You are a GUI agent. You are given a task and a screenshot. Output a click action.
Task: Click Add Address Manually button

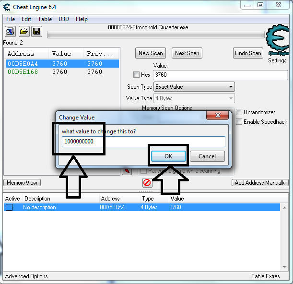[260, 182]
